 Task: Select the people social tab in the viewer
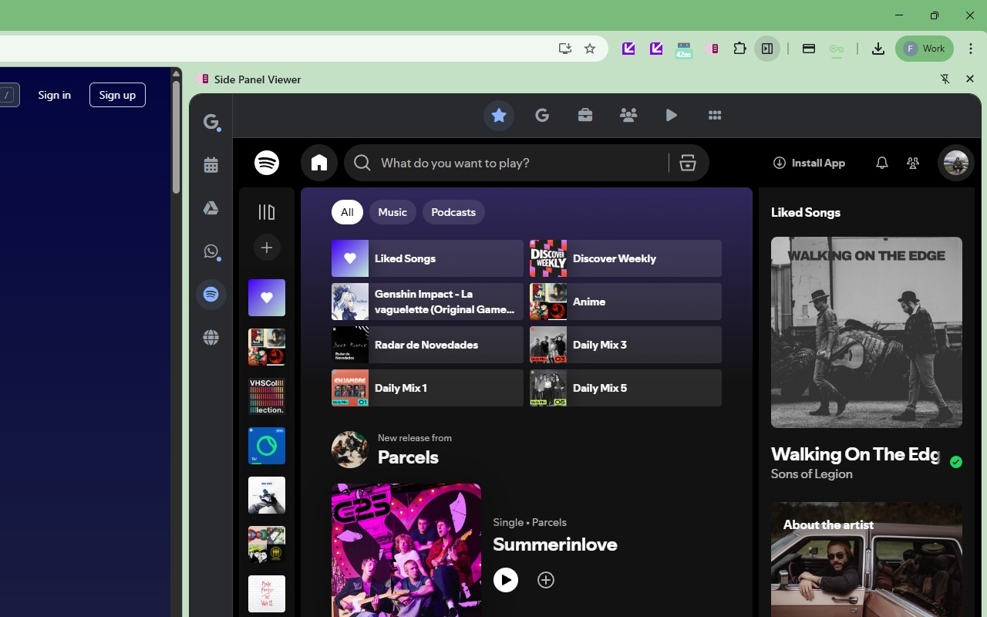click(x=628, y=116)
